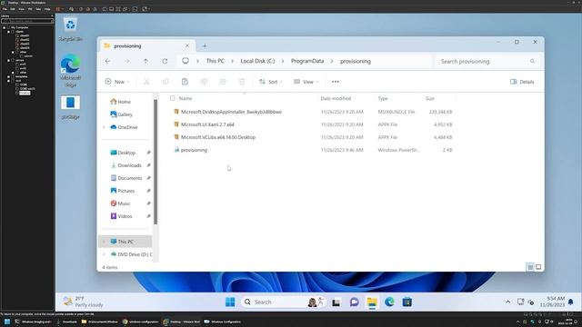Select Microsoft.UI.Xaml.2.7.x64 file

207,124
